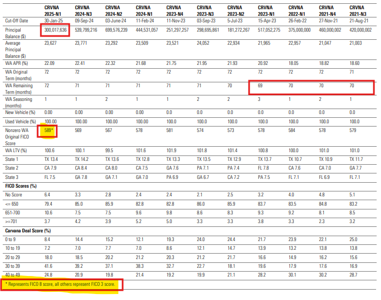The width and height of the screenshot is (381, 300).
Task: Select 20 to 29 value 14.9
Action: (292, 257)
